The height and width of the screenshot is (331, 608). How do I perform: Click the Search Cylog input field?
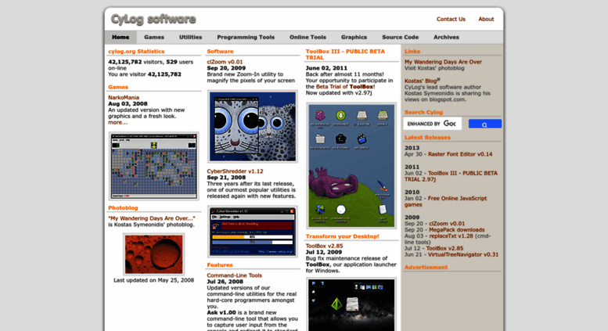tap(433, 124)
